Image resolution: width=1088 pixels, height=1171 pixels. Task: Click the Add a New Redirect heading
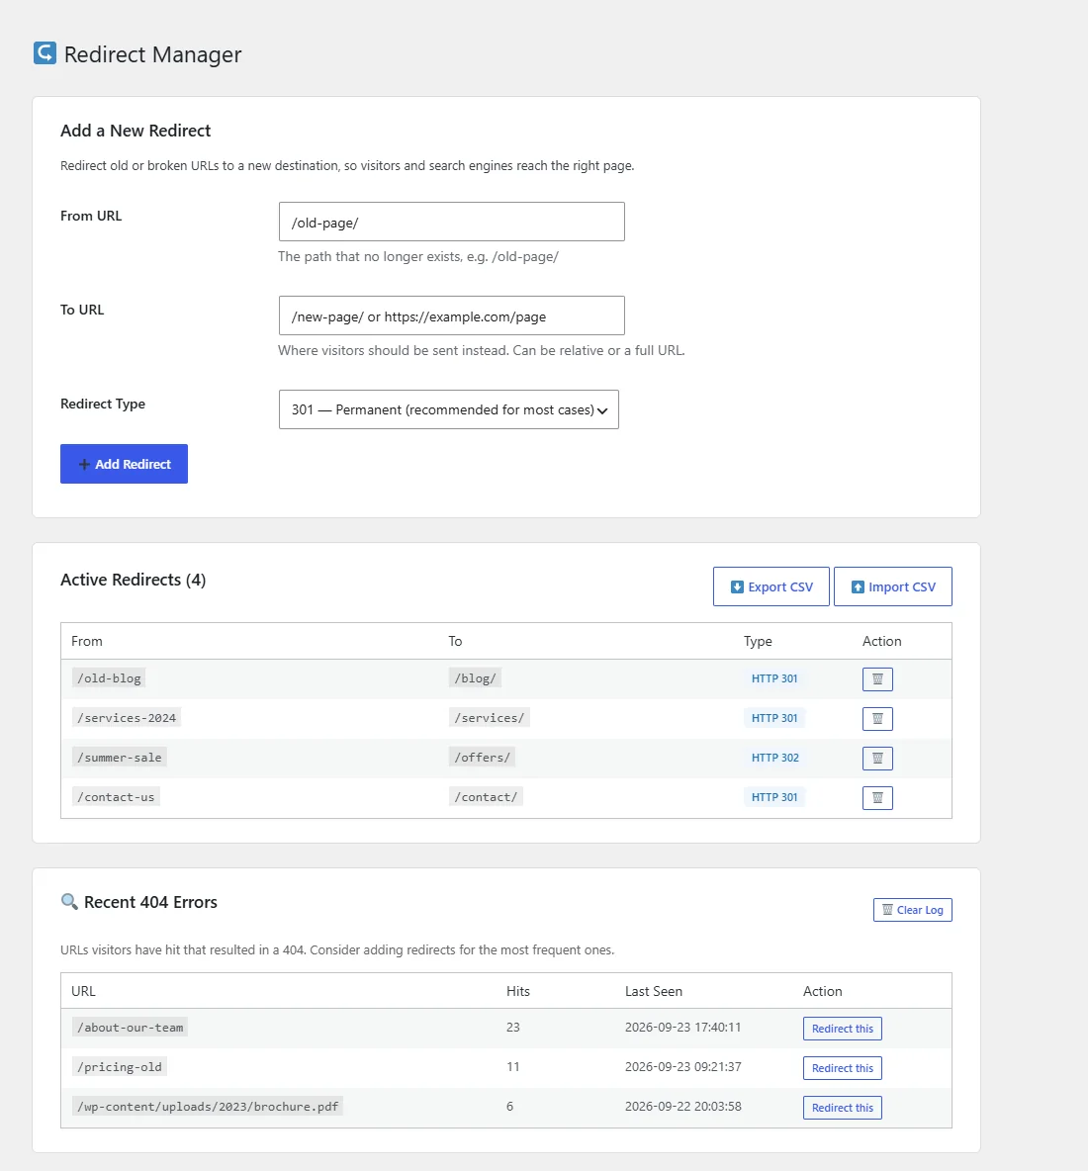[x=136, y=131]
